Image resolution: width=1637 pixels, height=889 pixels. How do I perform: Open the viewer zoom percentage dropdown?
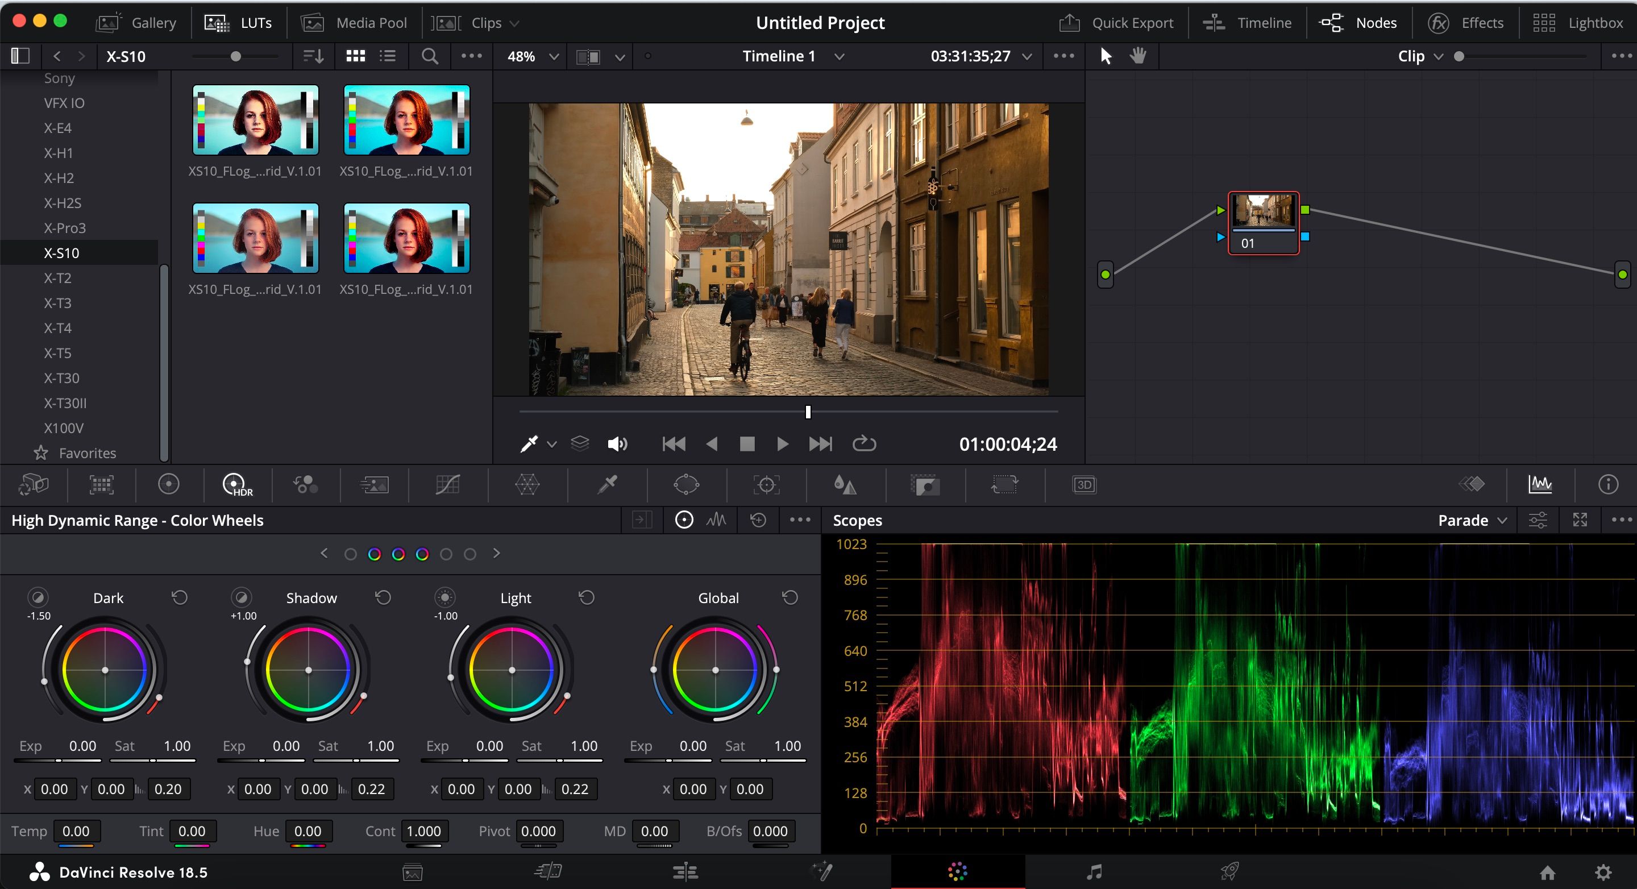(x=530, y=56)
